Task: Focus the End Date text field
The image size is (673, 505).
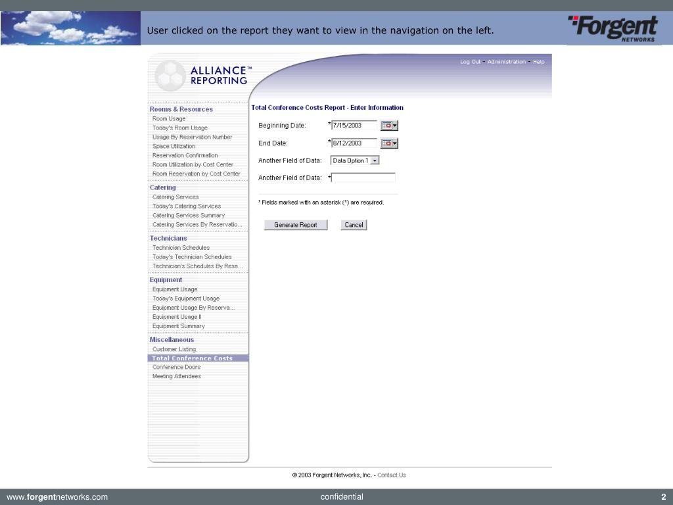Action: [x=354, y=143]
